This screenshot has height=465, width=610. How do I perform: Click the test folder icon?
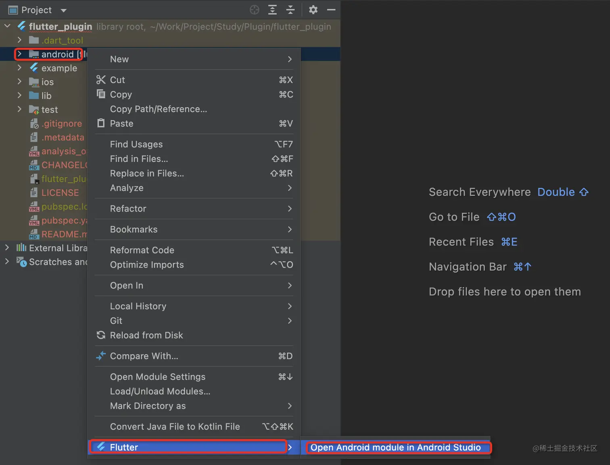pos(34,110)
